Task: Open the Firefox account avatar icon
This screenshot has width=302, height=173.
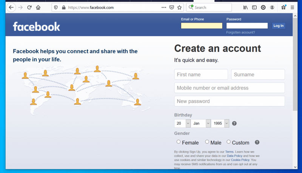Action: [x=272, y=8]
